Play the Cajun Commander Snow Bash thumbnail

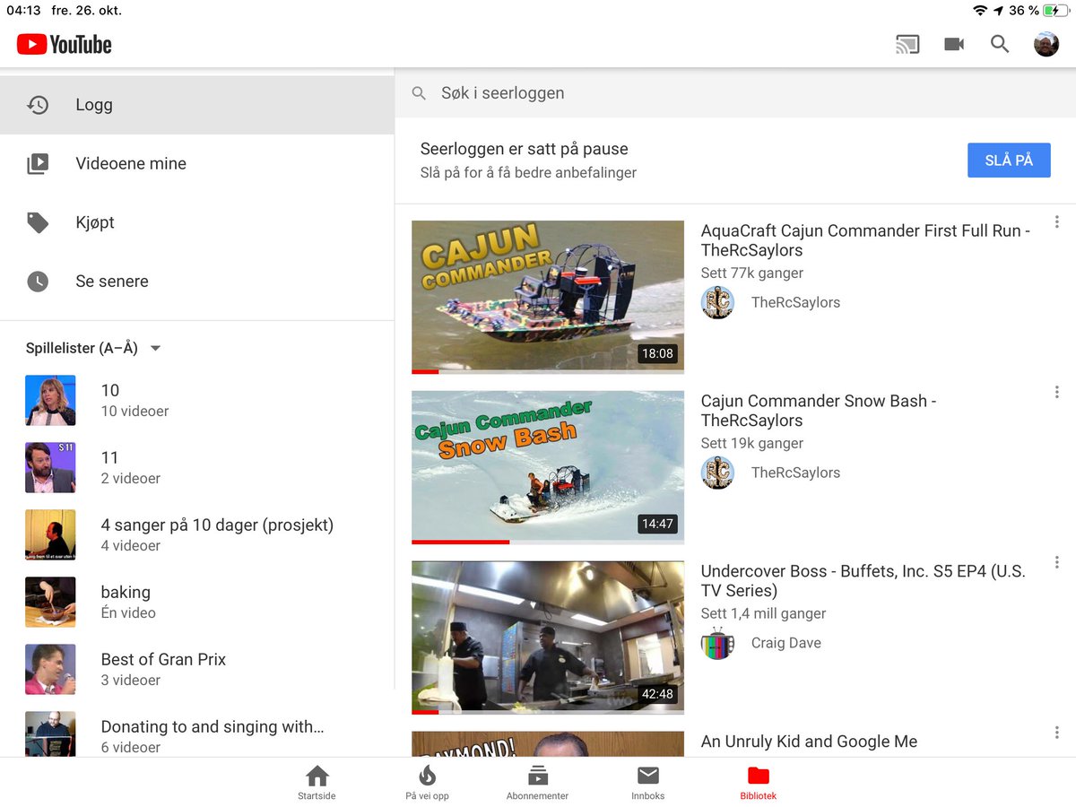(x=547, y=467)
